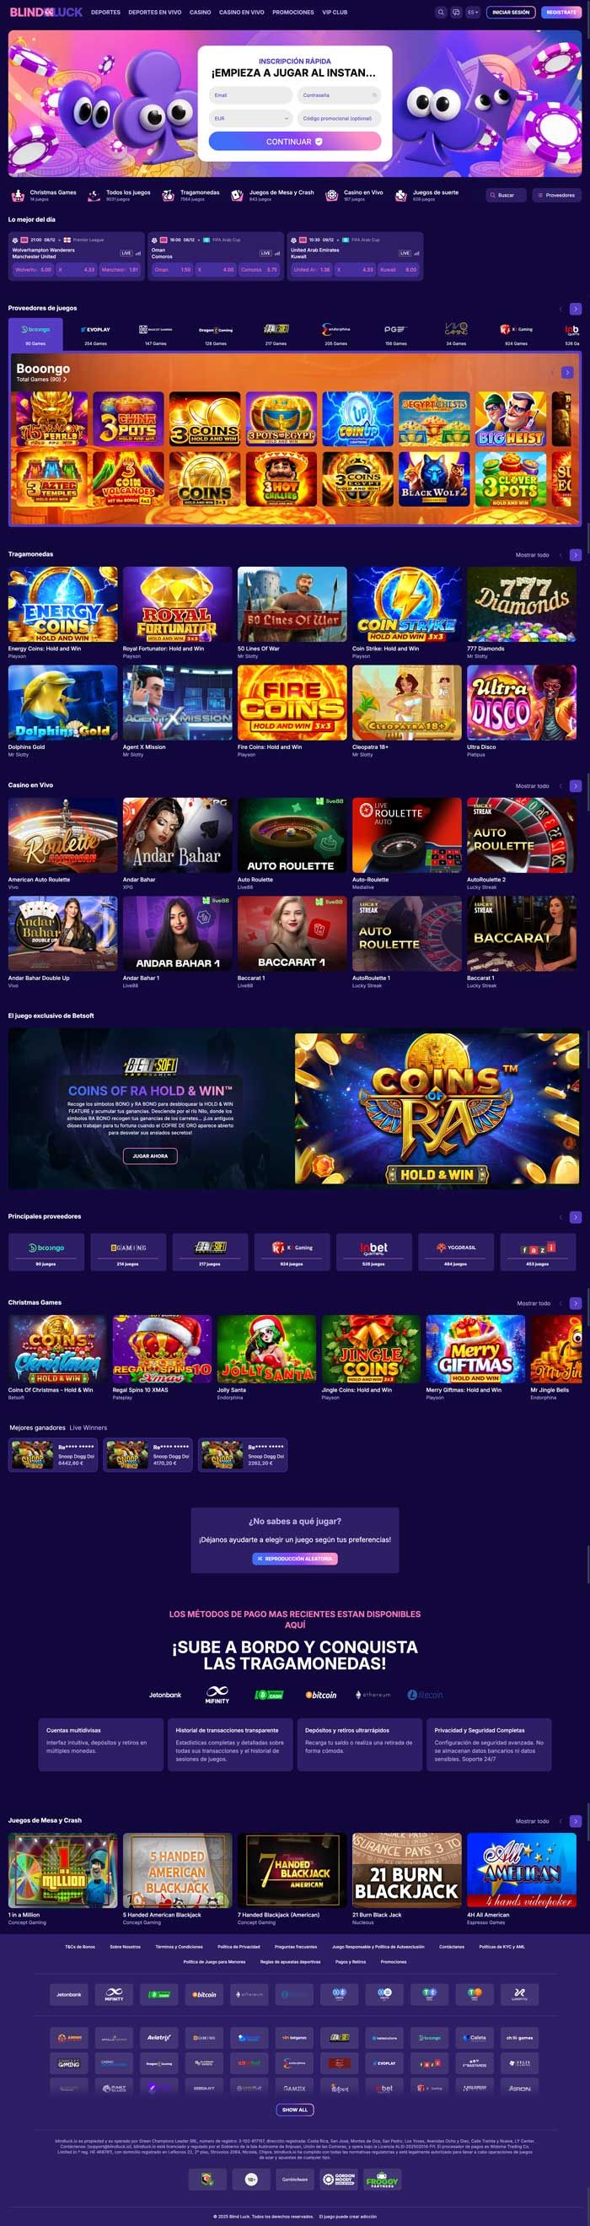The image size is (590, 2226).
Task: Click JUGAR AHORA for Coins of Ra
Action: point(150,1156)
